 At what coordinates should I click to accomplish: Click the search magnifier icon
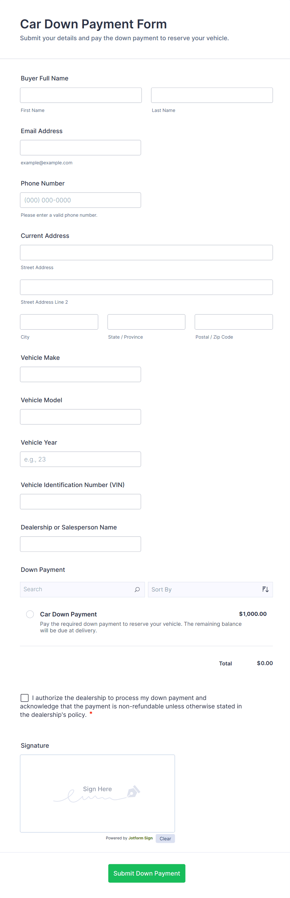coord(137,590)
